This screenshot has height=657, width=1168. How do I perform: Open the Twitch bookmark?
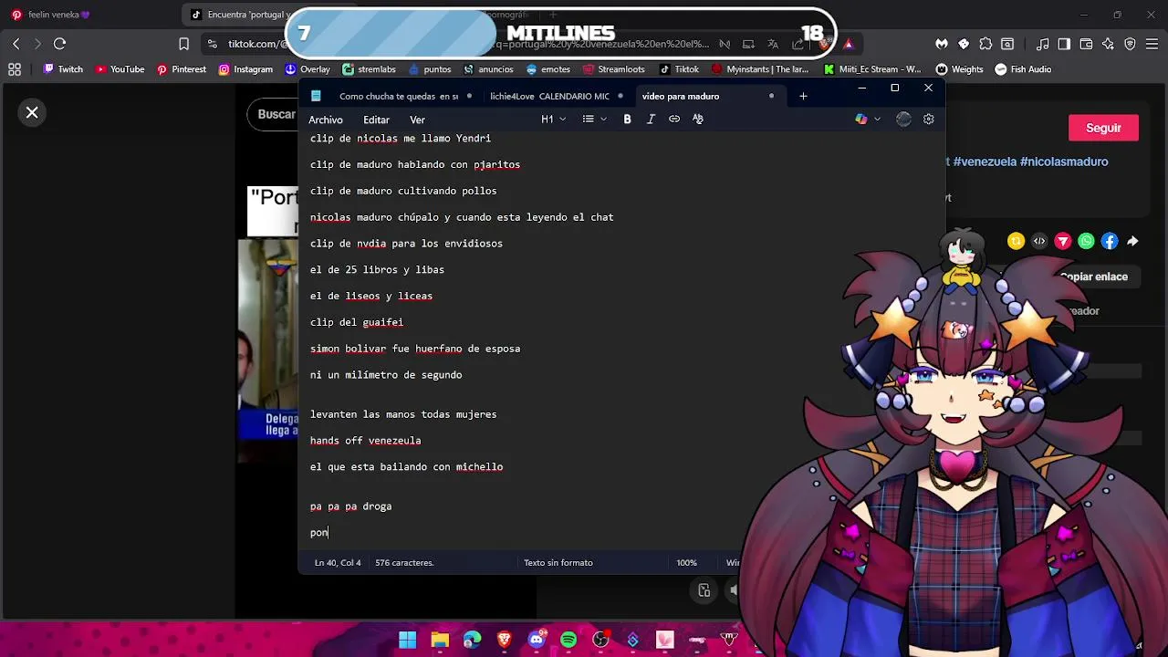click(x=63, y=69)
